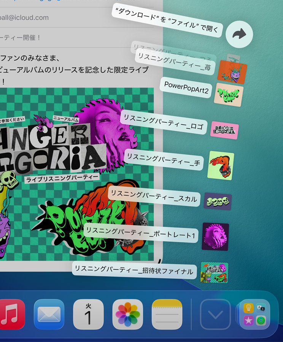Open the App Library folder in the dock
Image resolution: width=283 pixels, height=342 pixels.
click(255, 314)
